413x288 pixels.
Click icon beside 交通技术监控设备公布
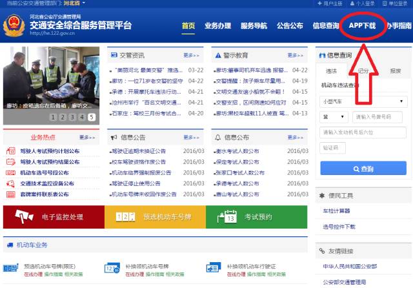[9, 183]
